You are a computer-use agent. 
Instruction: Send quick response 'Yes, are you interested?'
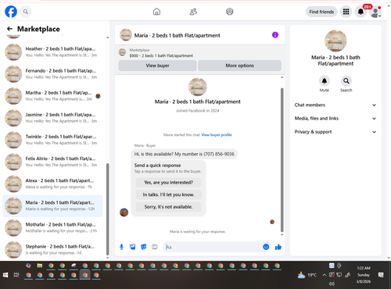pos(168,183)
